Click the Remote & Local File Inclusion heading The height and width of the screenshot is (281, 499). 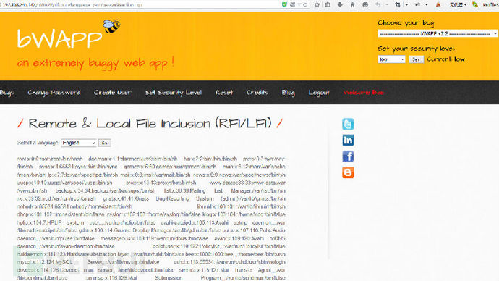tap(150, 123)
